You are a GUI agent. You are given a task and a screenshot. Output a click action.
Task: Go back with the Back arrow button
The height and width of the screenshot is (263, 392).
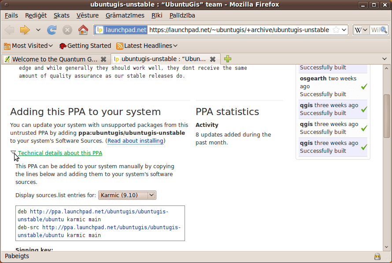[x=10, y=30]
